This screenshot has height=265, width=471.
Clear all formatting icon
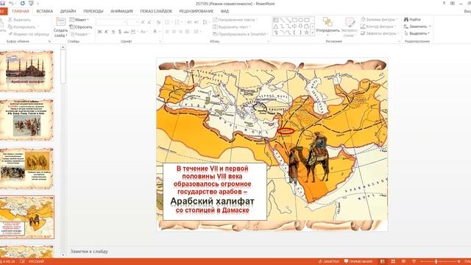[158, 22]
